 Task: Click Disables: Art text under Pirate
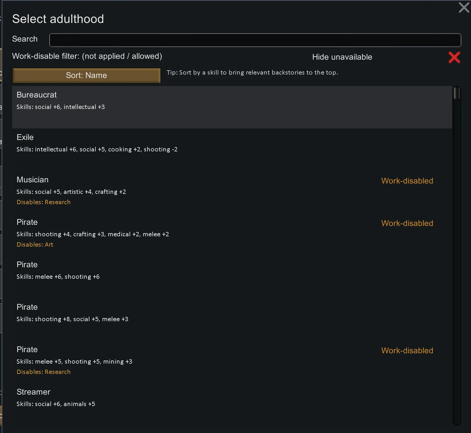(35, 245)
